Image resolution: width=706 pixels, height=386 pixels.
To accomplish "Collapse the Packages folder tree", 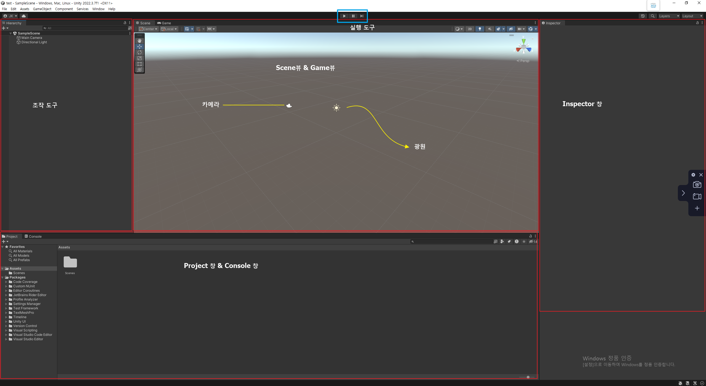I will (2, 277).
